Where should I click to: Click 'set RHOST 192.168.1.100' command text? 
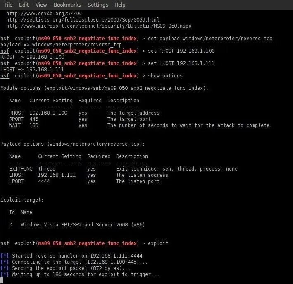[181, 51]
